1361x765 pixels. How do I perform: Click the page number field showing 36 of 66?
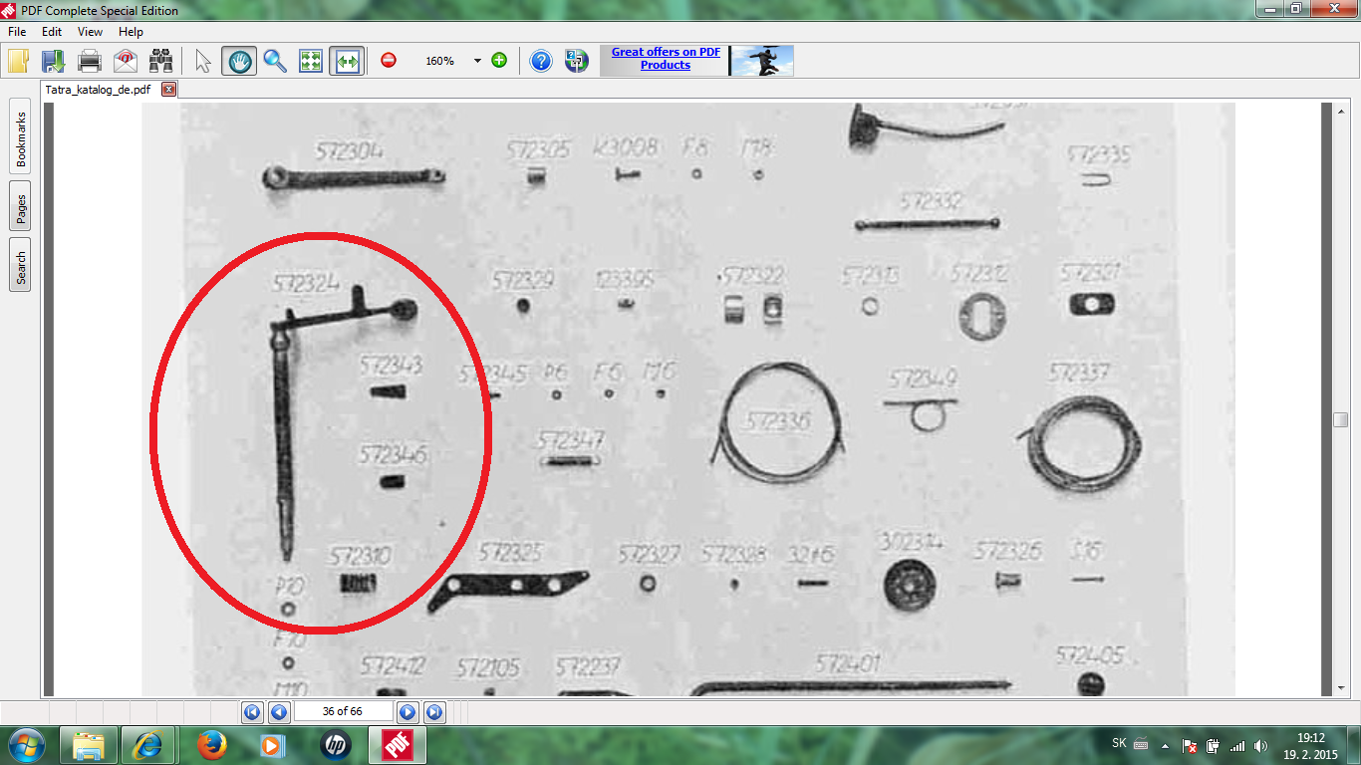(x=343, y=711)
